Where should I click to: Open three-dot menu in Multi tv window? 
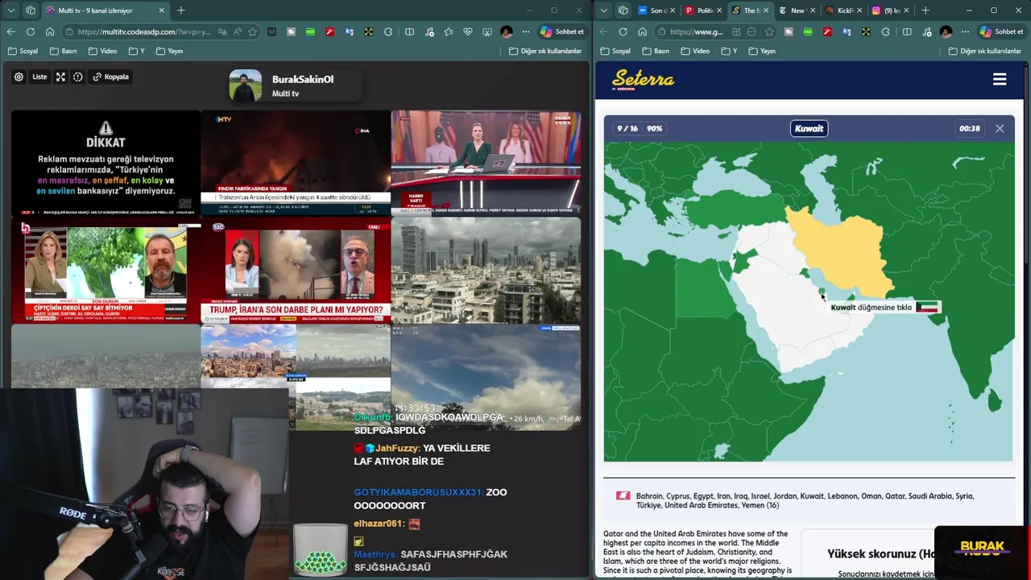click(526, 31)
